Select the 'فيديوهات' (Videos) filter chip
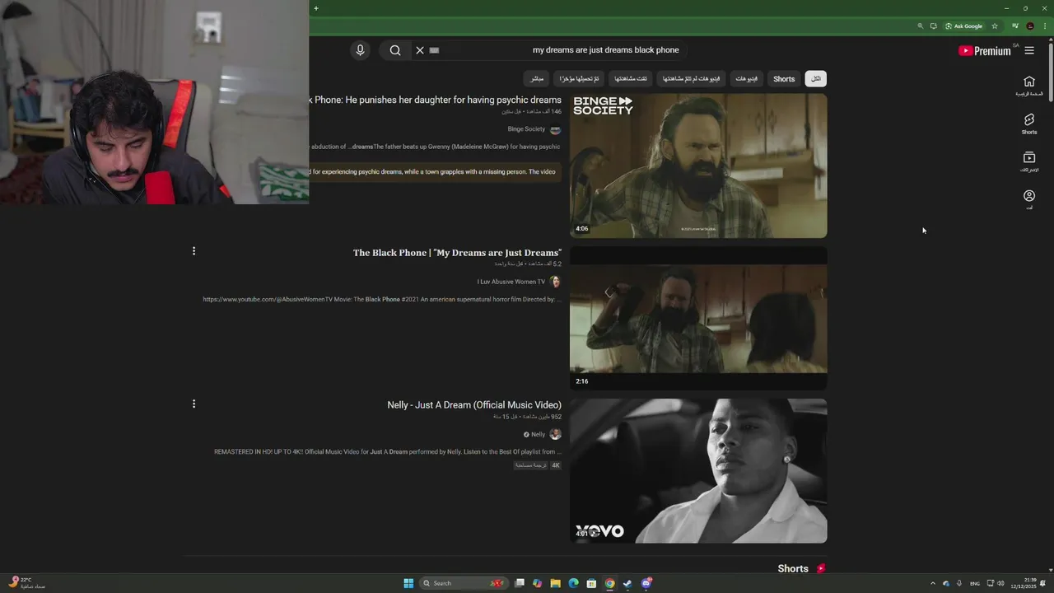This screenshot has height=593, width=1054. click(747, 79)
